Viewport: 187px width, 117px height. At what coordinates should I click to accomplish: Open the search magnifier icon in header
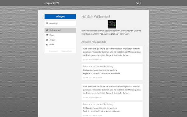[x=137, y=3]
